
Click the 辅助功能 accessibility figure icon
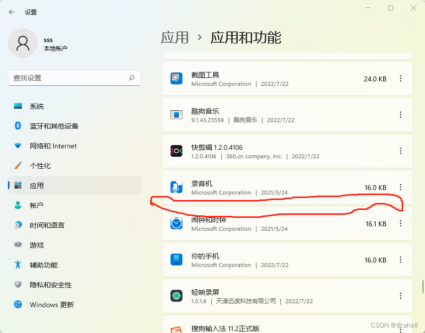coord(18,265)
